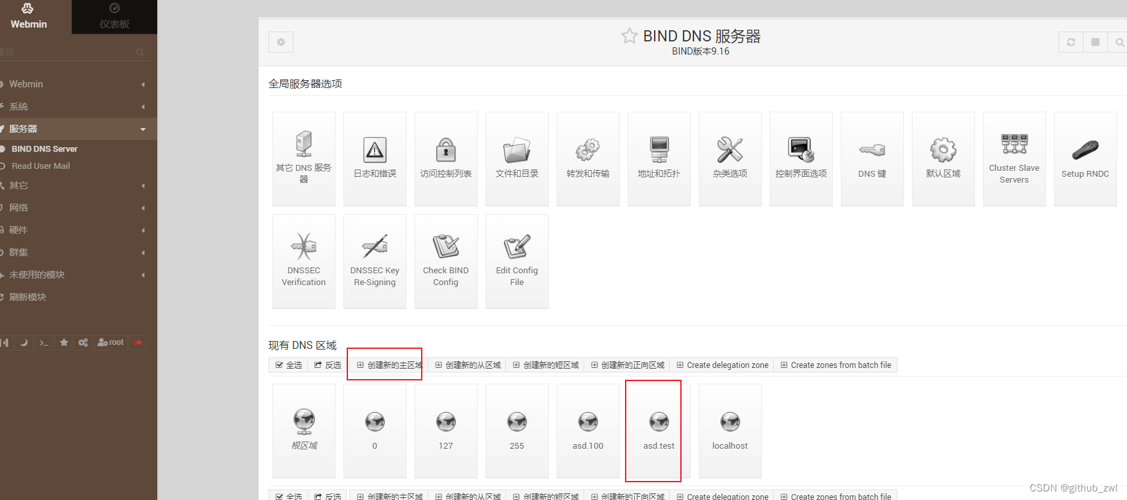Open the 127 DNS zone
This screenshot has width=1127, height=500.
coord(446,430)
